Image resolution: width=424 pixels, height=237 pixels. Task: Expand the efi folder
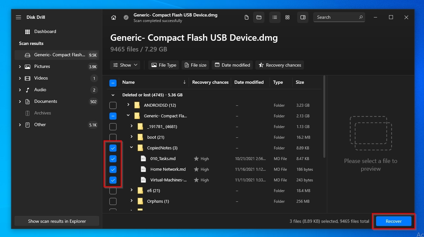click(x=131, y=190)
